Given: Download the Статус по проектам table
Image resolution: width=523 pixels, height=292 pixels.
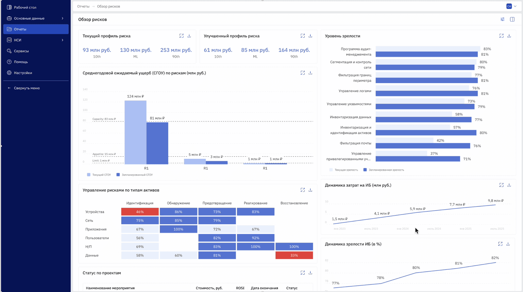Looking at the screenshot, I should [310, 273].
